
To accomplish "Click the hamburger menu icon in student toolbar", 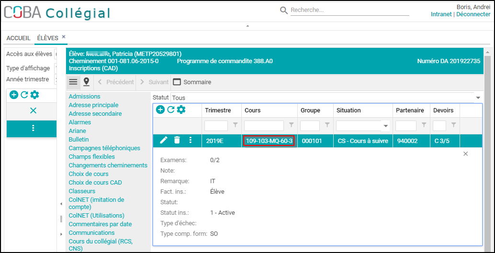I will pyautogui.click(x=73, y=82).
